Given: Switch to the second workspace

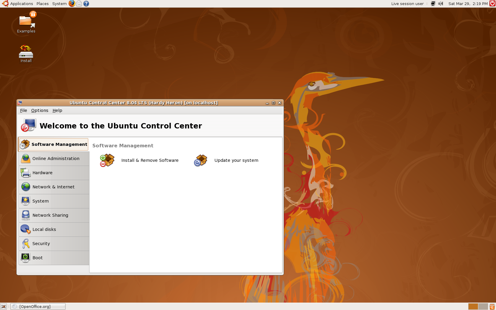Looking at the screenshot, I should click(483, 306).
